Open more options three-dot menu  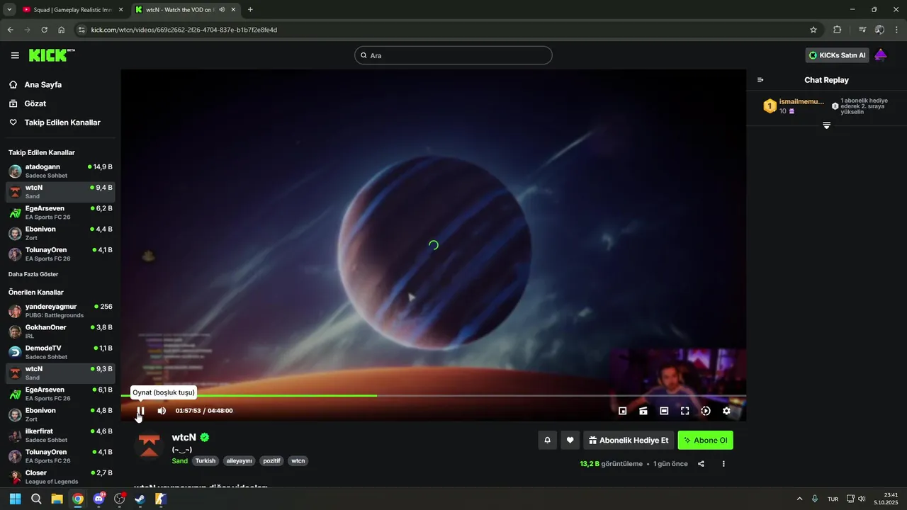(x=723, y=464)
